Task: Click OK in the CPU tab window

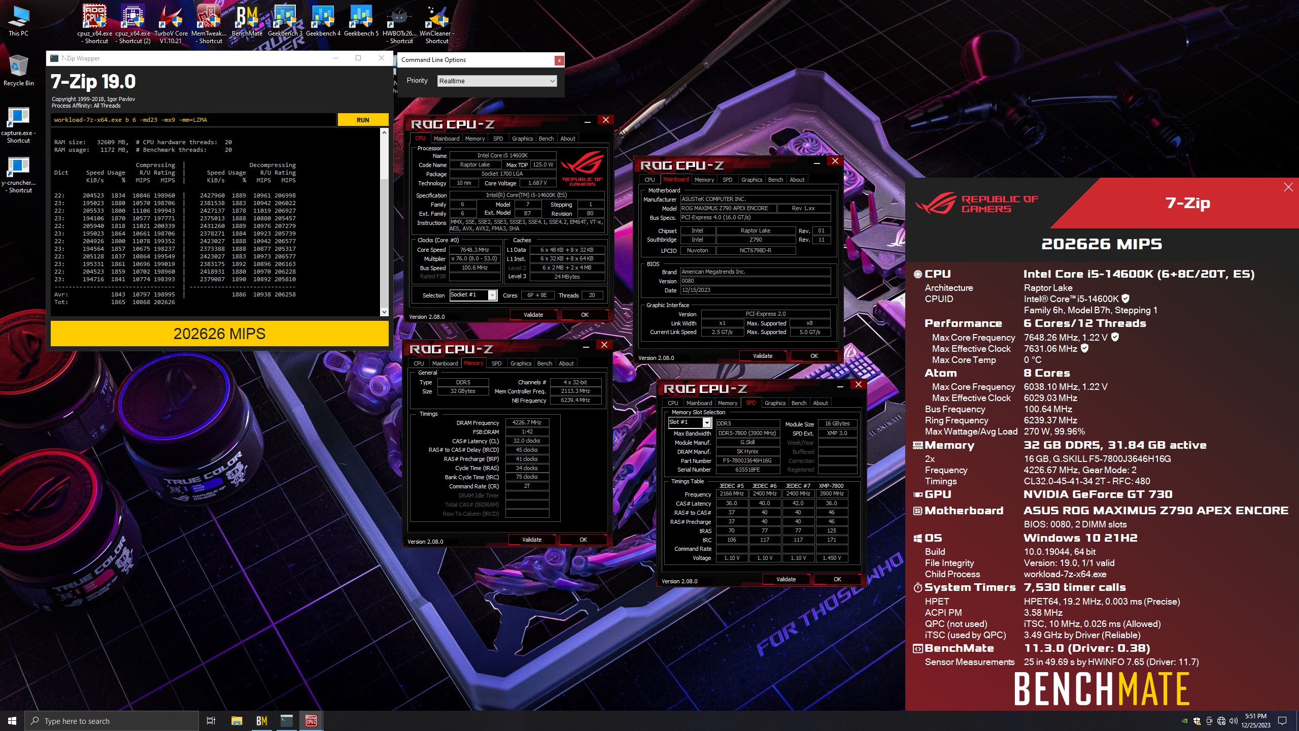Action: coord(585,315)
